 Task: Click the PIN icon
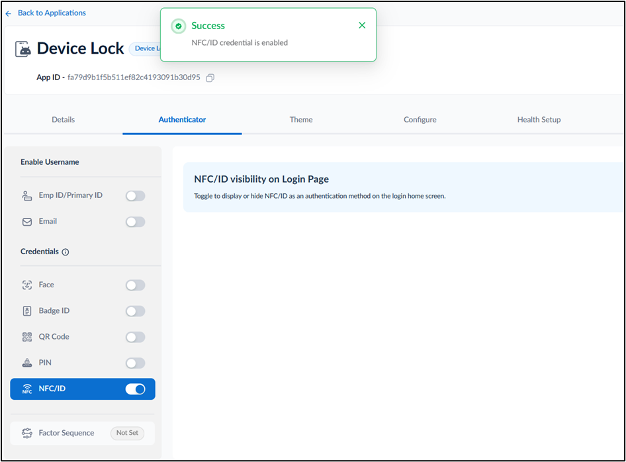click(26, 363)
